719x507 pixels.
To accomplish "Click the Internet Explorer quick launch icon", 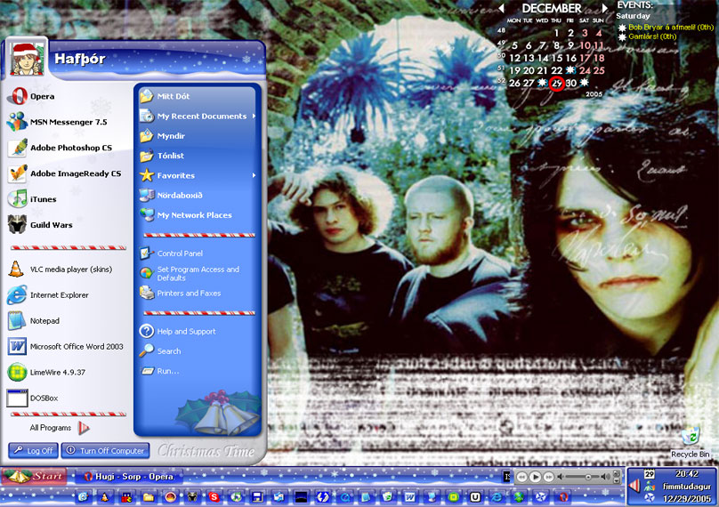I will [x=497, y=497].
